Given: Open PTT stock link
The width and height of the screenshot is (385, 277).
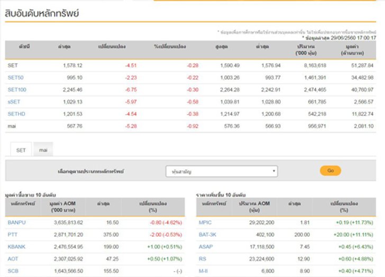Looking at the screenshot, I should tap(13, 235).
